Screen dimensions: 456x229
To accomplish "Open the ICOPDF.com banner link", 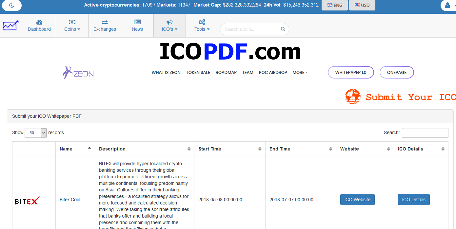I will [230, 52].
